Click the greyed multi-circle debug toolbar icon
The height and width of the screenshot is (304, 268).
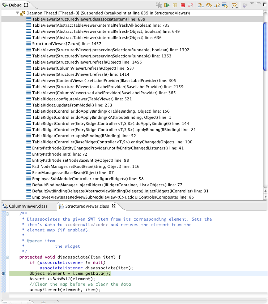click(x=245, y=5)
